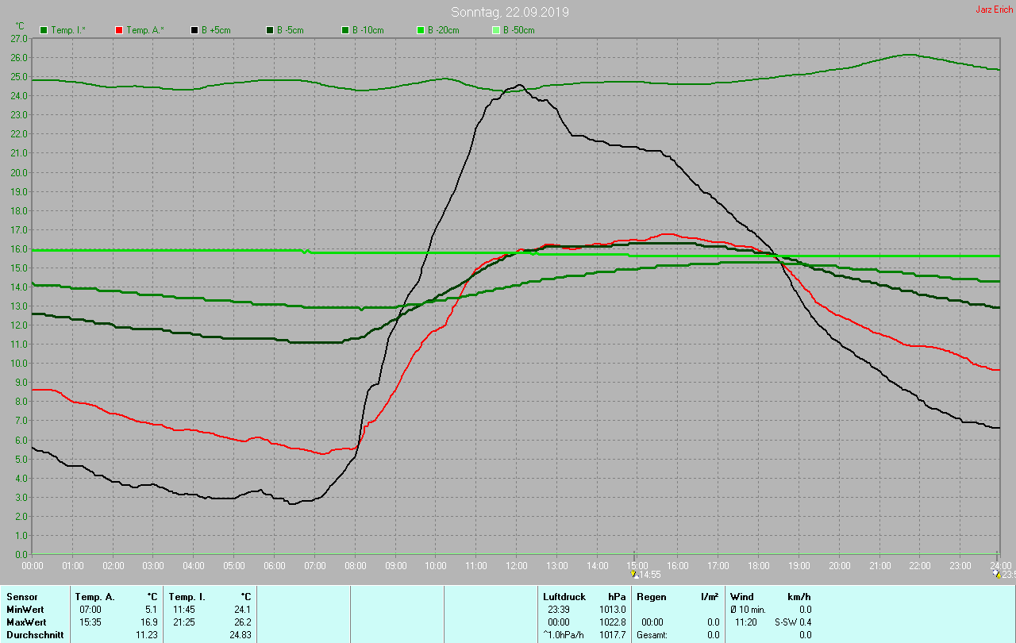1016x643 pixels.
Task: Click the '18:00' time axis label
Action: (x=759, y=565)
